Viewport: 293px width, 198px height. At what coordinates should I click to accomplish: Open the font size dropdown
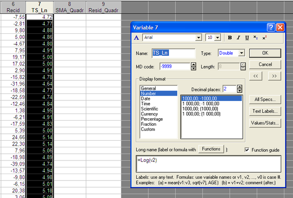(x=217, y=38)
